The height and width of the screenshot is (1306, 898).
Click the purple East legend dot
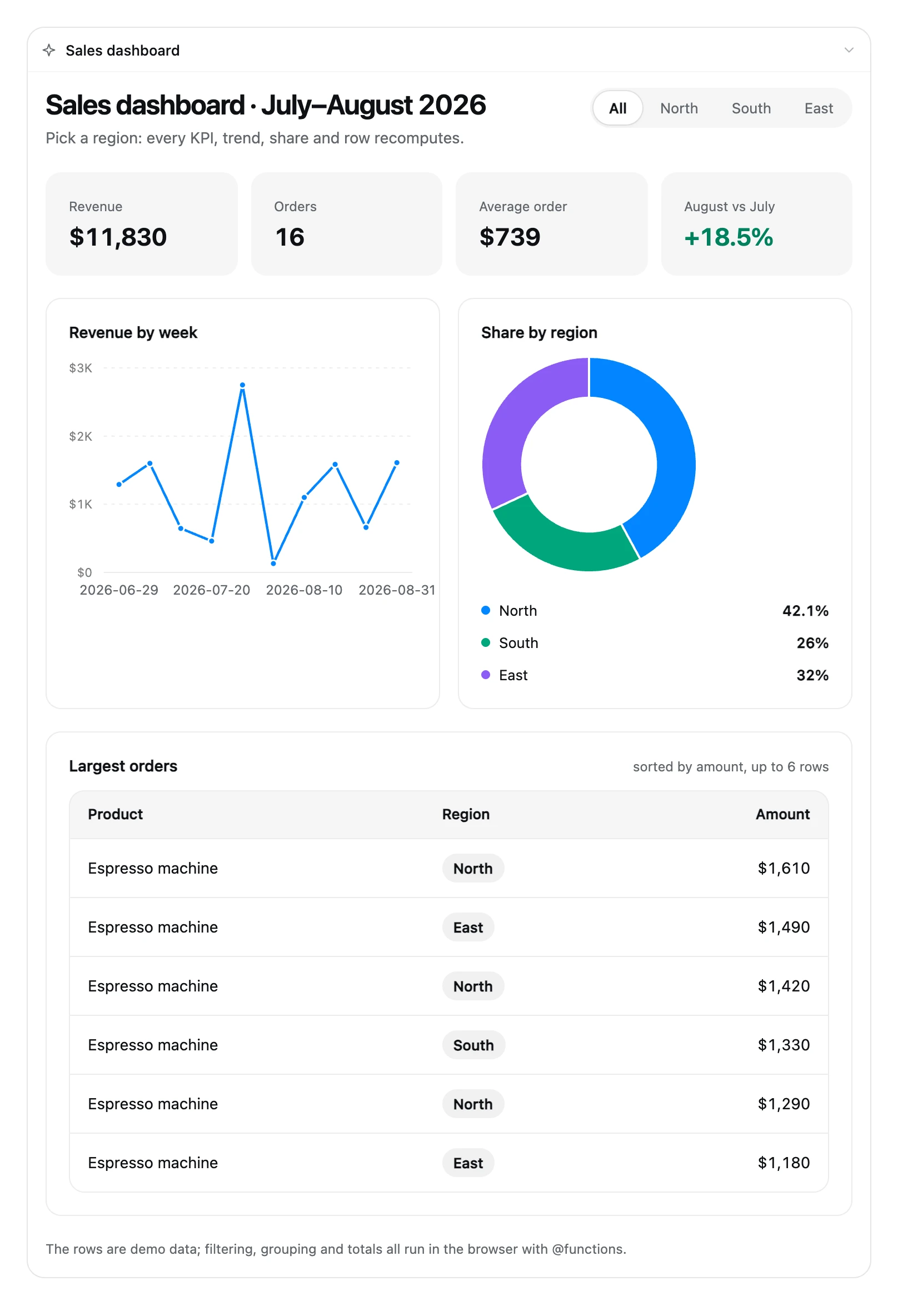pyautogui.click(x=486, y=674)
